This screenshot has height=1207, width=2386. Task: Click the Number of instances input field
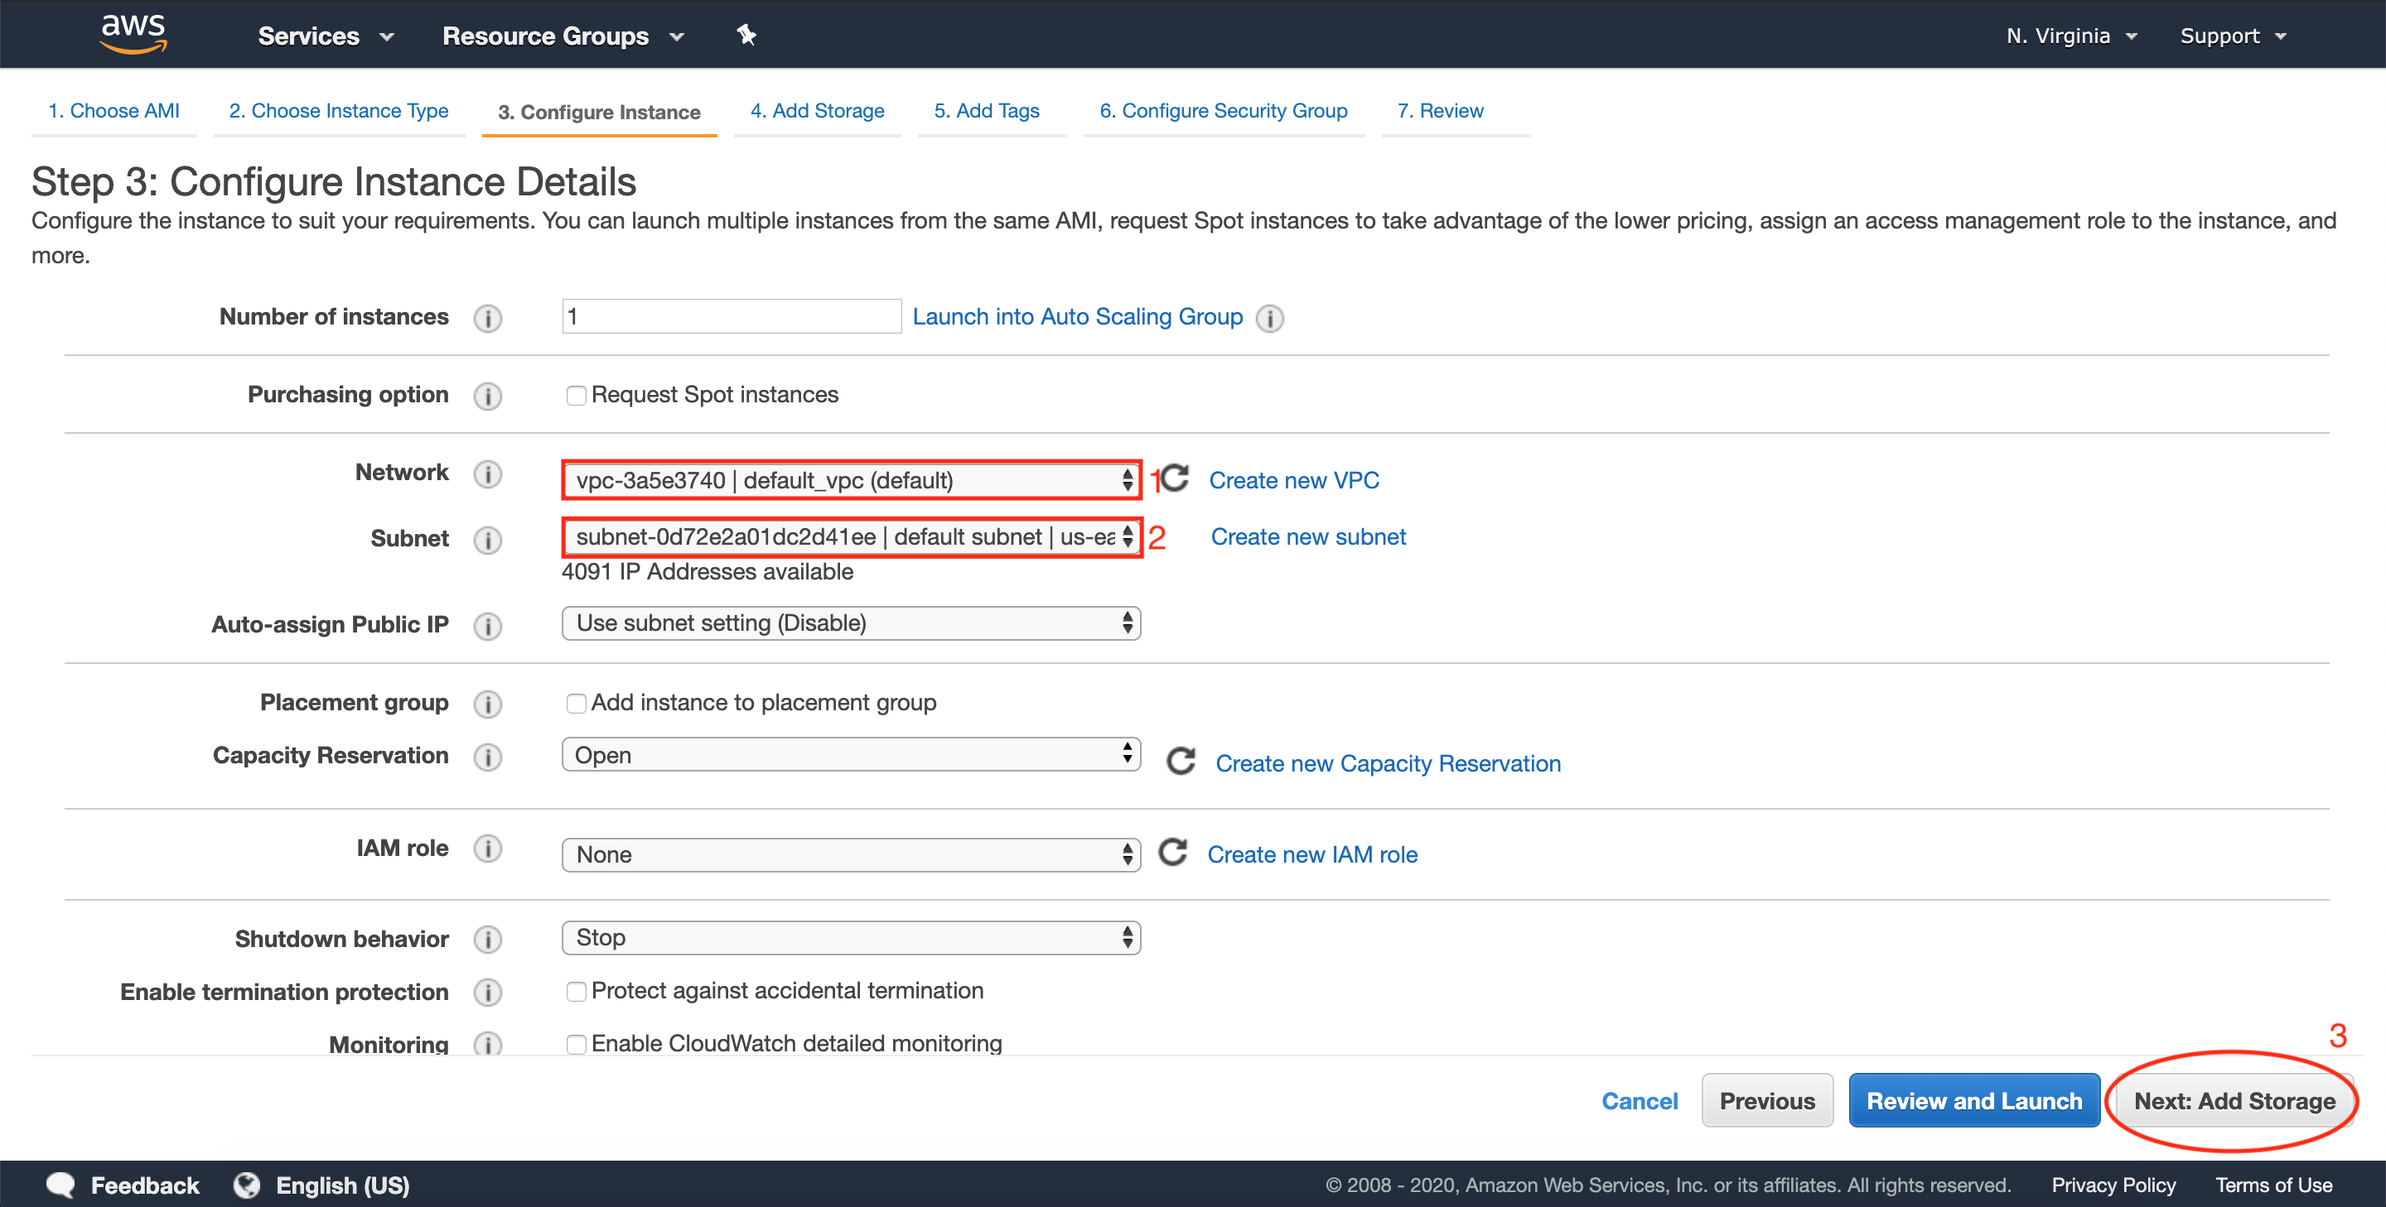pos(732,316)
